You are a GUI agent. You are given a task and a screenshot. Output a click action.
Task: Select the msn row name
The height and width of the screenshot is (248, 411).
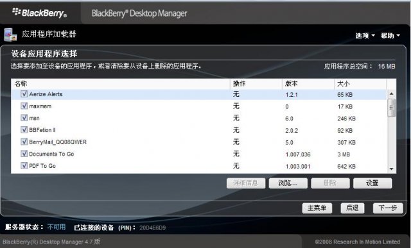tap(34, 119)
